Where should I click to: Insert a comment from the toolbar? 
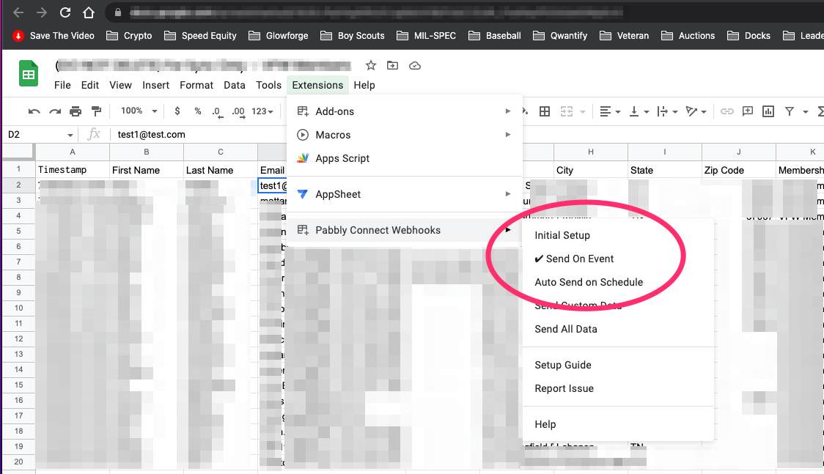pos(747,111)
